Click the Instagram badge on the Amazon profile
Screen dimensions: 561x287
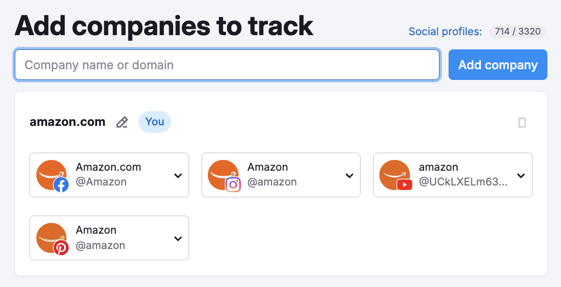(233, 185)
